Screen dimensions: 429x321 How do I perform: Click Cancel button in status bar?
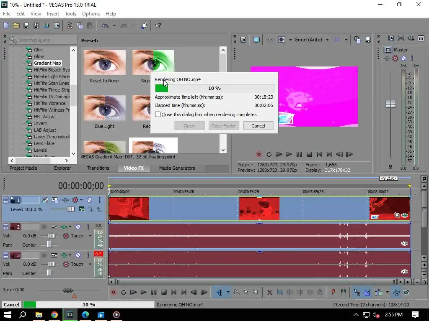pos(11,305)
